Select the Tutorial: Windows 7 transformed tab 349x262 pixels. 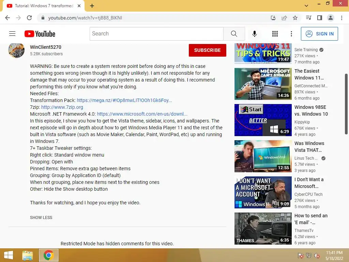point(44,6)
